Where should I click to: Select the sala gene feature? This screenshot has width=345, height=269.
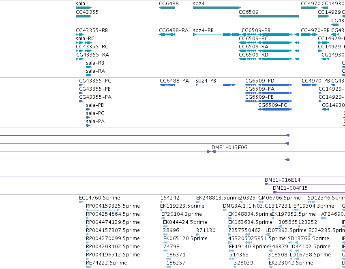pyautogui.click(x=84, y=8)
